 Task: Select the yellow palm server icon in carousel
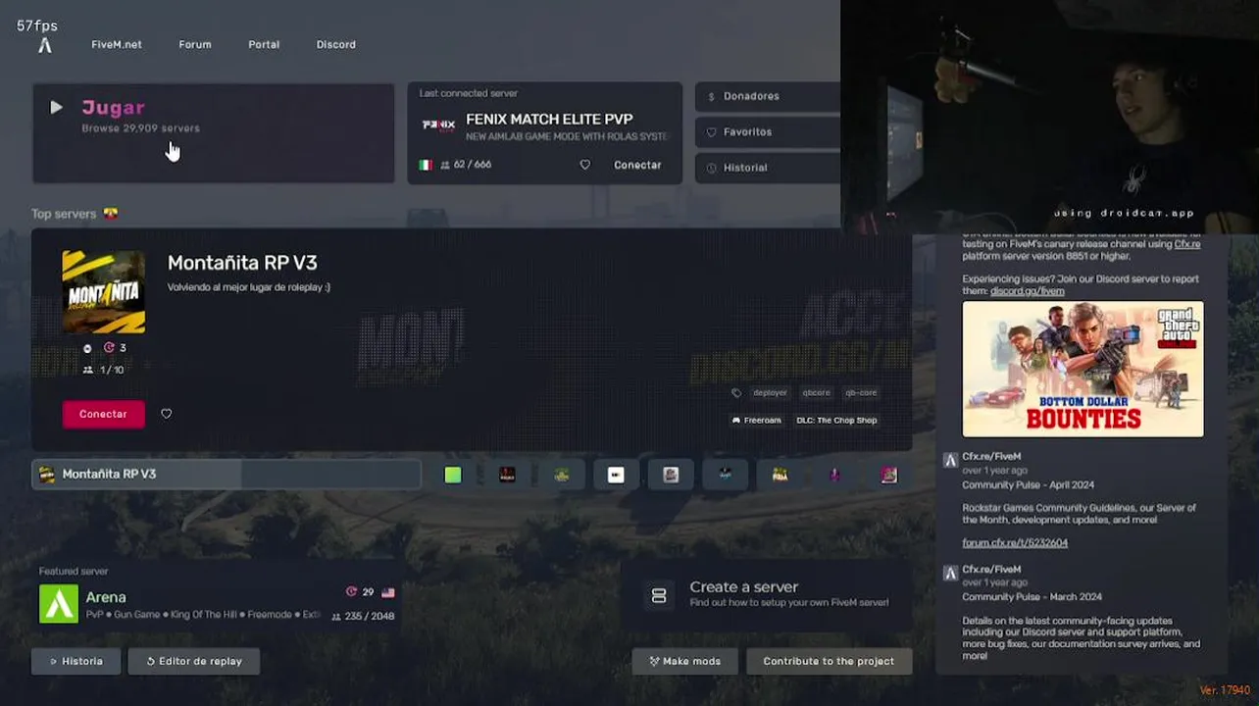pos(780,475)
